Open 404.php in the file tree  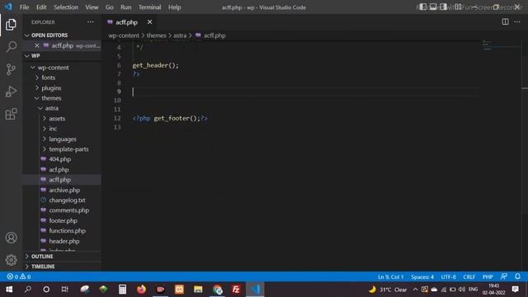point(60,159)
